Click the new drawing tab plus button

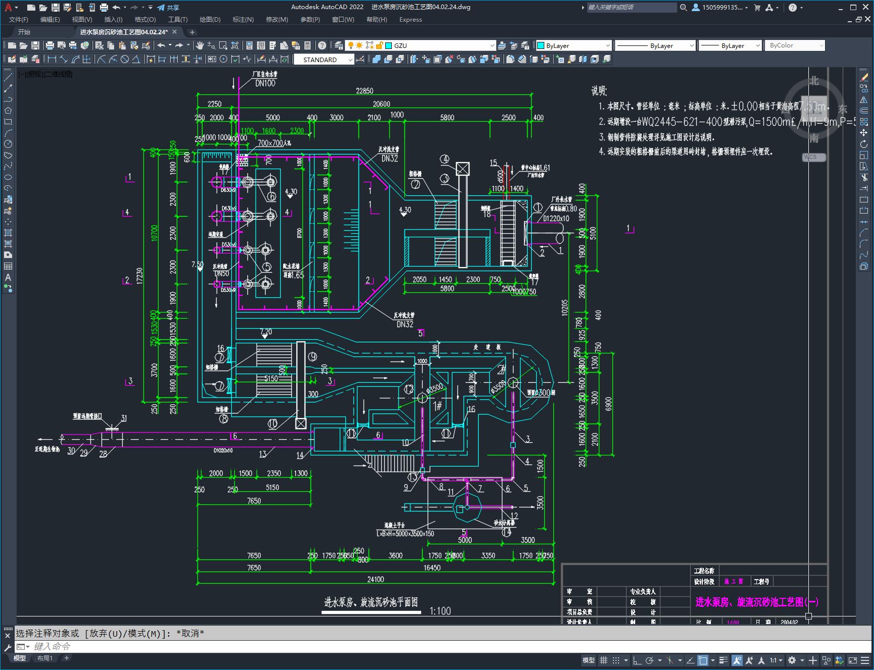pyautogui.click(x=192, y=32)
